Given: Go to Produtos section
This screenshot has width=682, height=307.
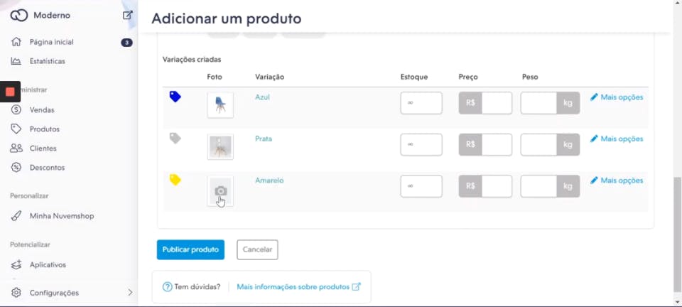Looking at the screenshot, I should (44, 129).
